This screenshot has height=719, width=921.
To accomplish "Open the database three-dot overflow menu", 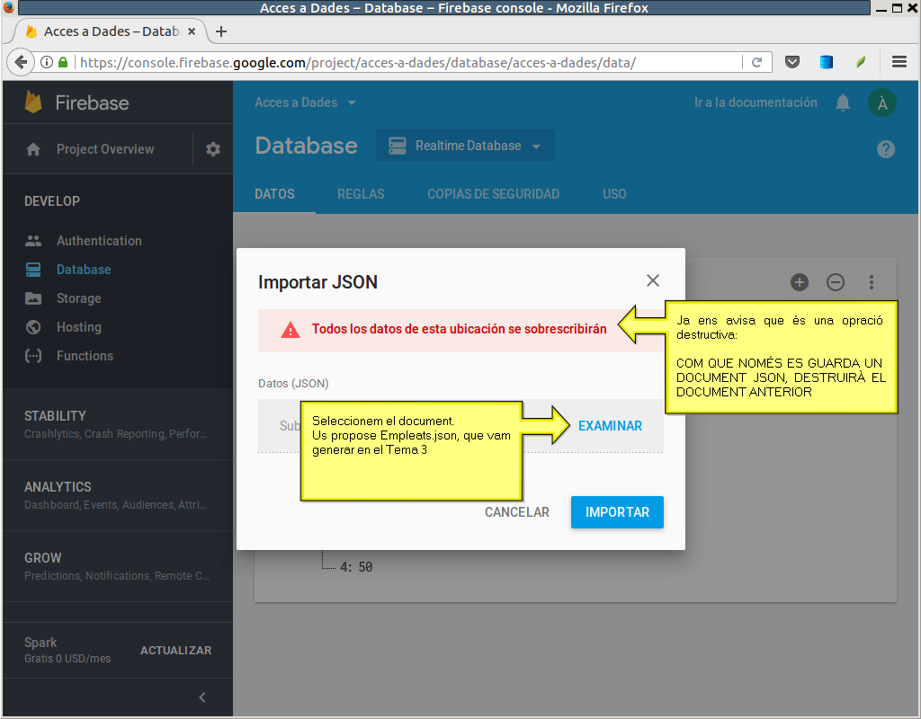I will 872,282.
